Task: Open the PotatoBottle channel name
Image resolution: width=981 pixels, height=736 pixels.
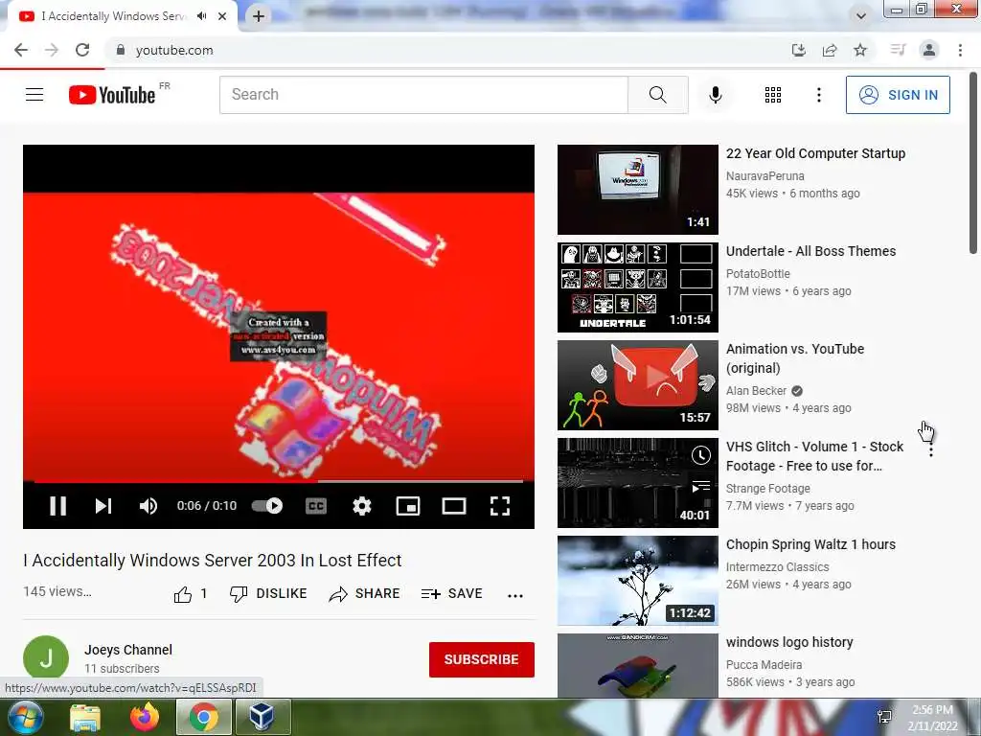Action: pos(758,273)
